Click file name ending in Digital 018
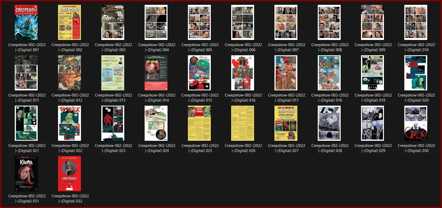The image size is (442, 208). point(330,98)
